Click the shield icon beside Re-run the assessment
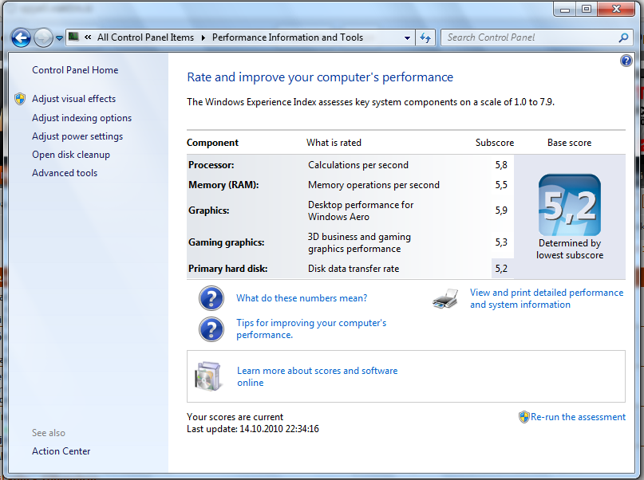Image resolution: width=644 pixels, height=480 pixels. point(524,417)
